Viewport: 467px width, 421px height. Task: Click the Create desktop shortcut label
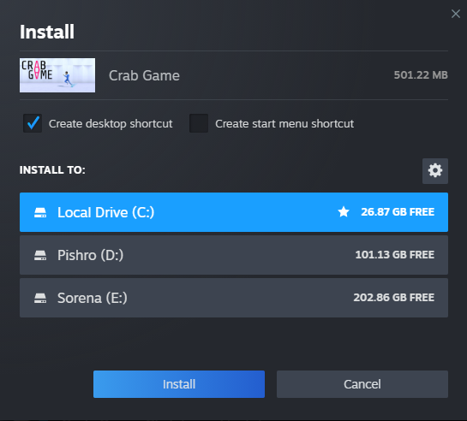click(x=111, y=124)
